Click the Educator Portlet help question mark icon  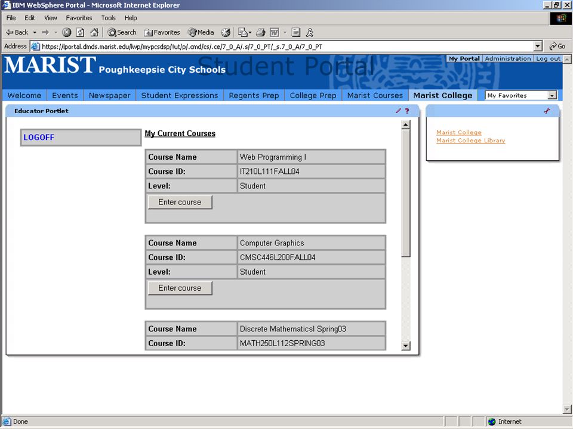[406, 111]
